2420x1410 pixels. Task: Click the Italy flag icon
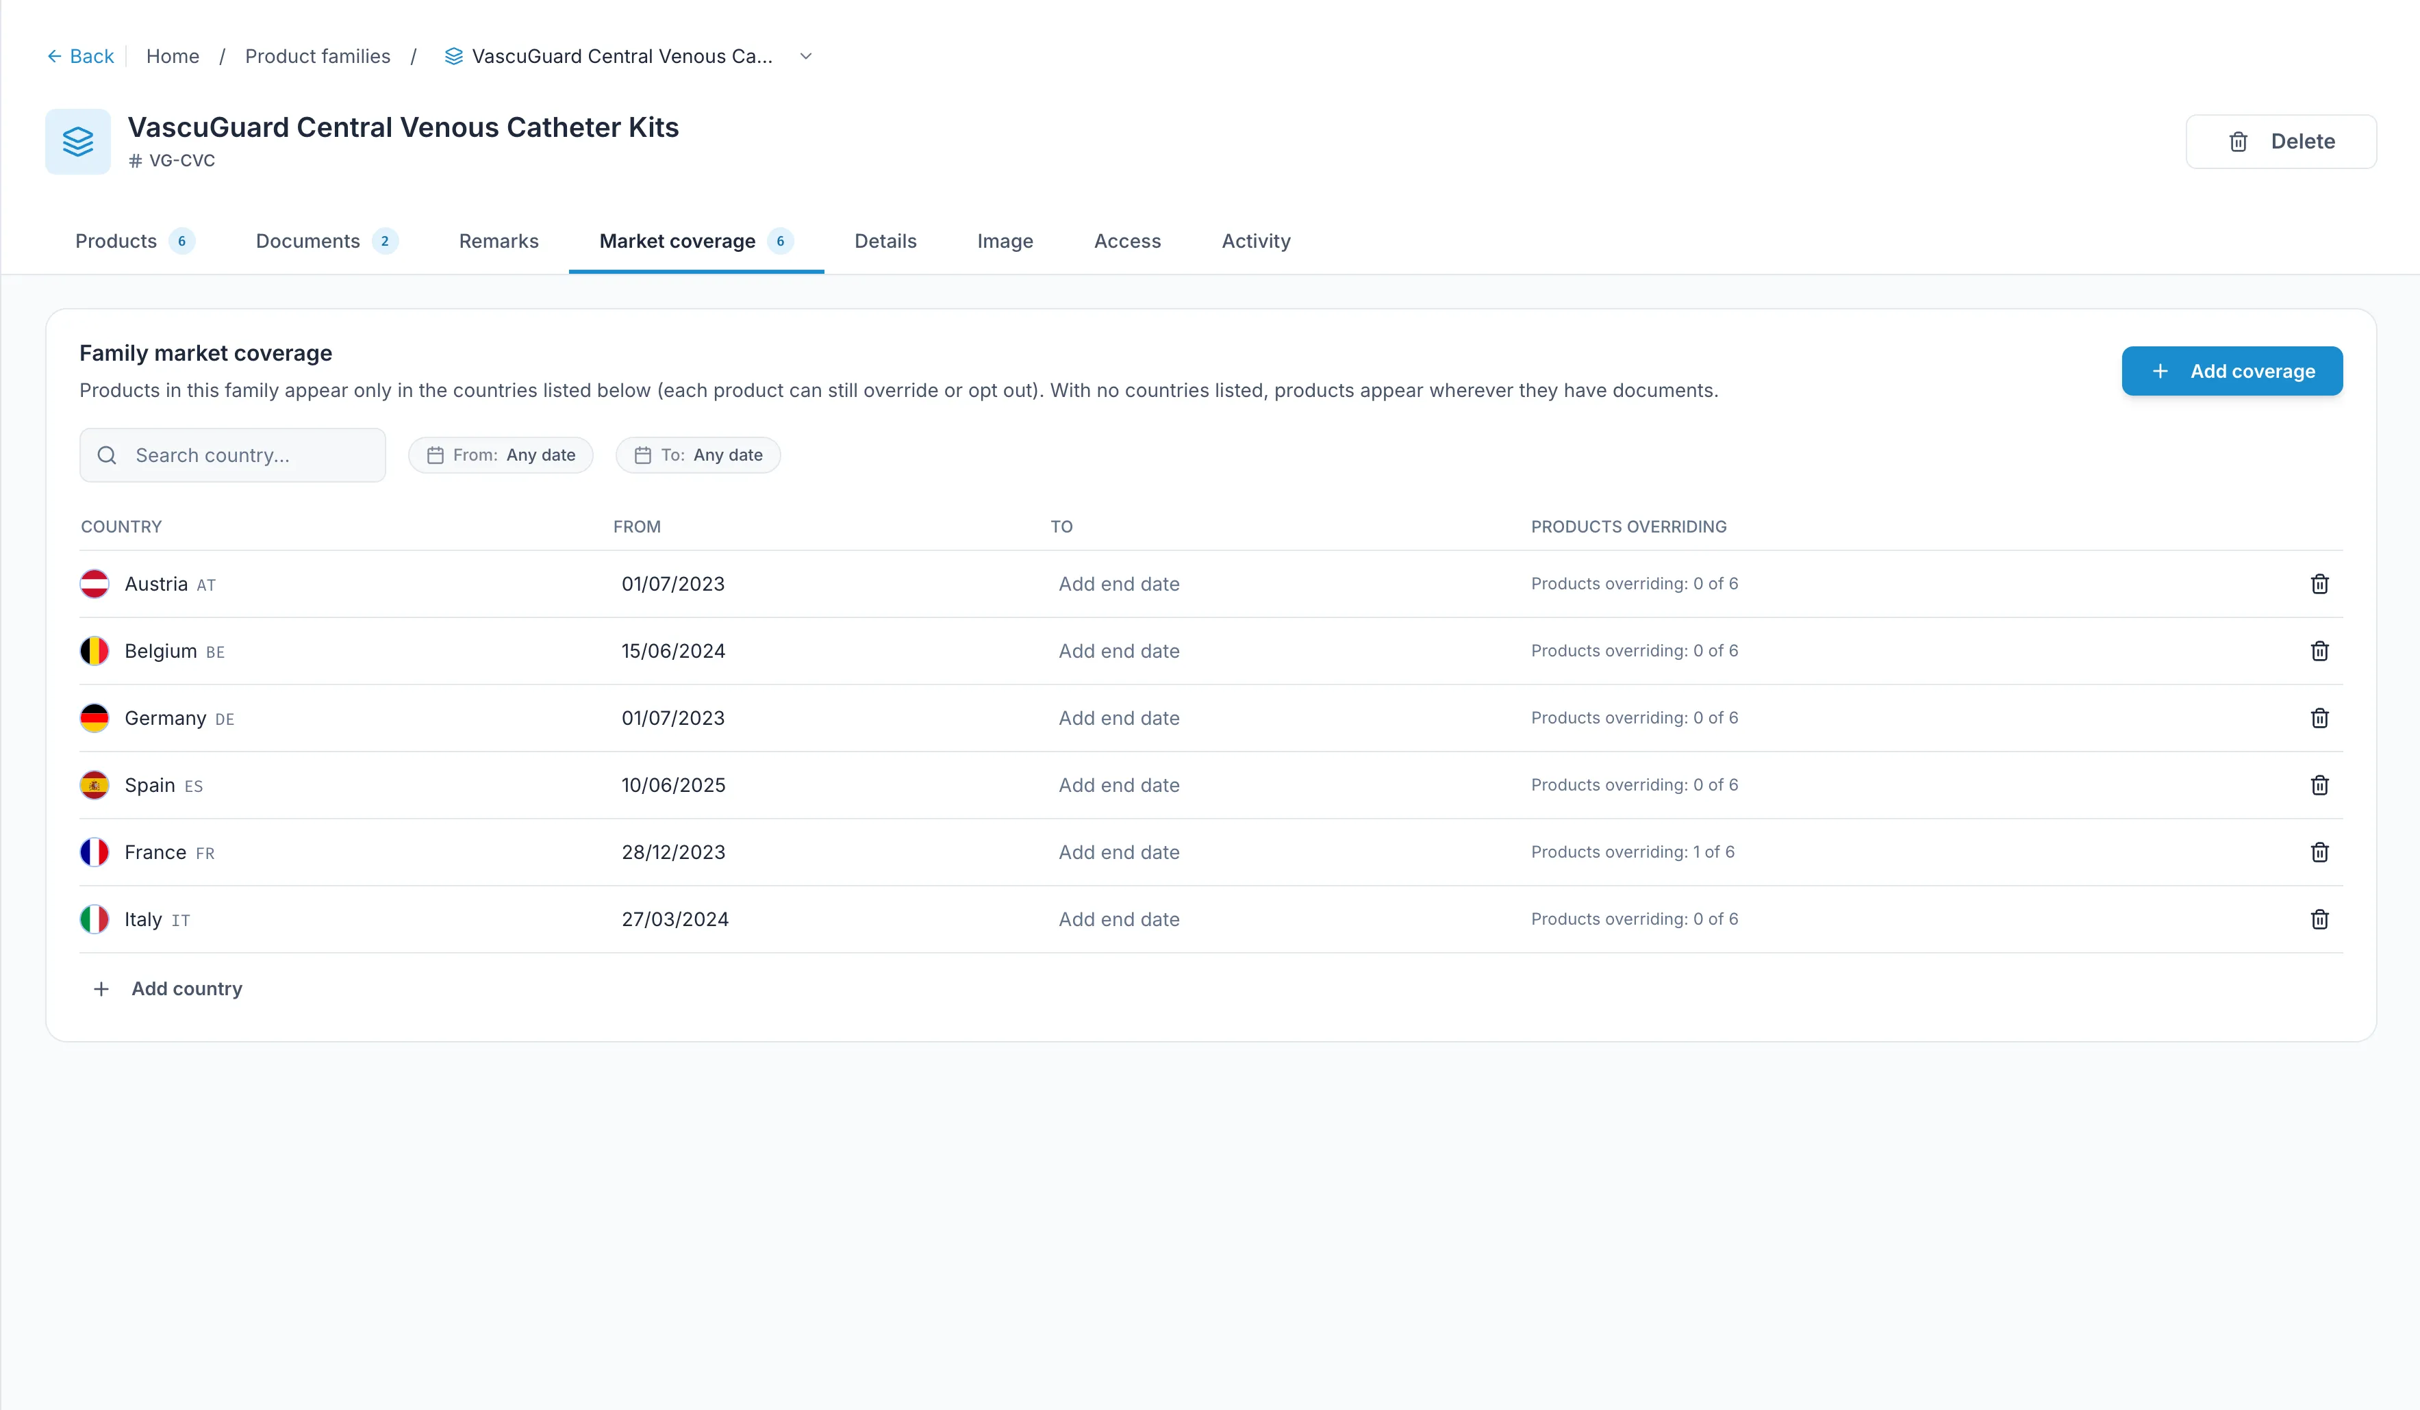(x=94, y=919)
